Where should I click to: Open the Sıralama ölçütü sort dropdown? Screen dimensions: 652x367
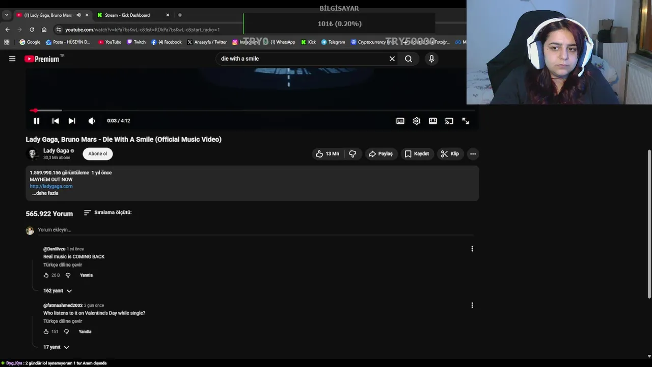[x=107, y=213]
